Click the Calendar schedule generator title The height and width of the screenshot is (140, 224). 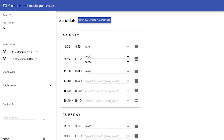pyautogui.click(x=31, y=6)
